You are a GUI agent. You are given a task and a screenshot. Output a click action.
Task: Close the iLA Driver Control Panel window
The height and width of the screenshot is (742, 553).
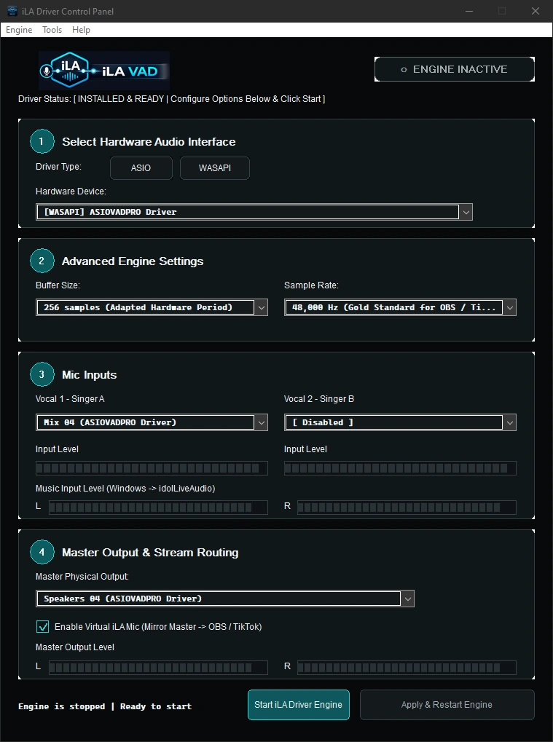coord(536,11)
